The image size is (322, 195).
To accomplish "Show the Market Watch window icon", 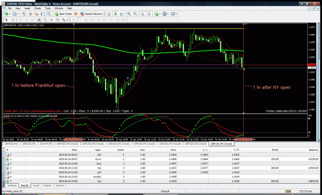I will point(24,14).
